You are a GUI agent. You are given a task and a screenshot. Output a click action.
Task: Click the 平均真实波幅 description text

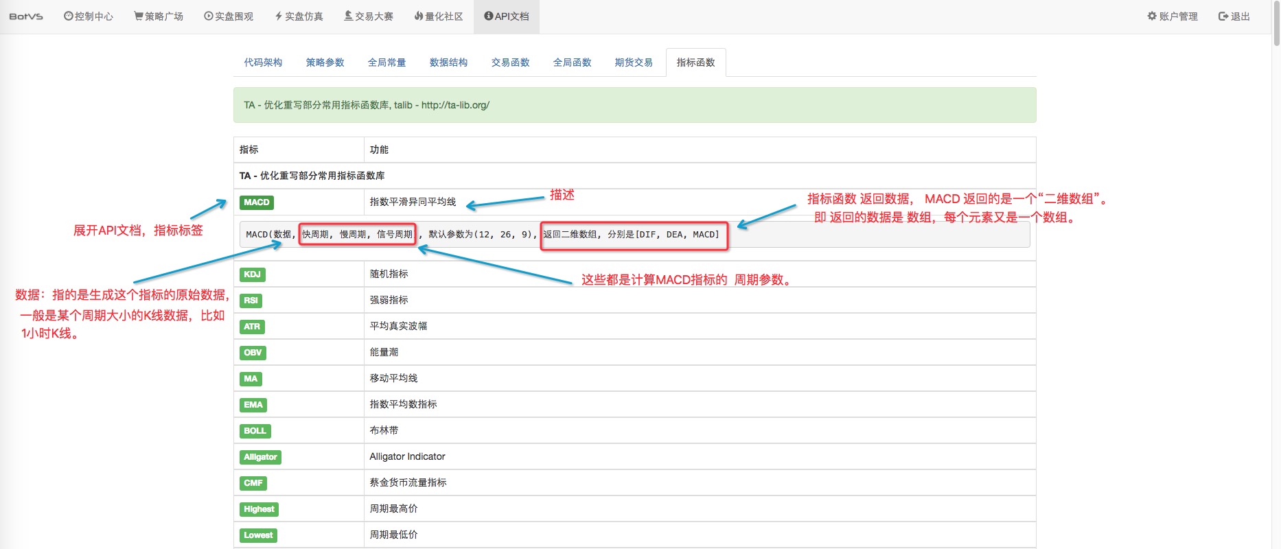pos(398,326)
